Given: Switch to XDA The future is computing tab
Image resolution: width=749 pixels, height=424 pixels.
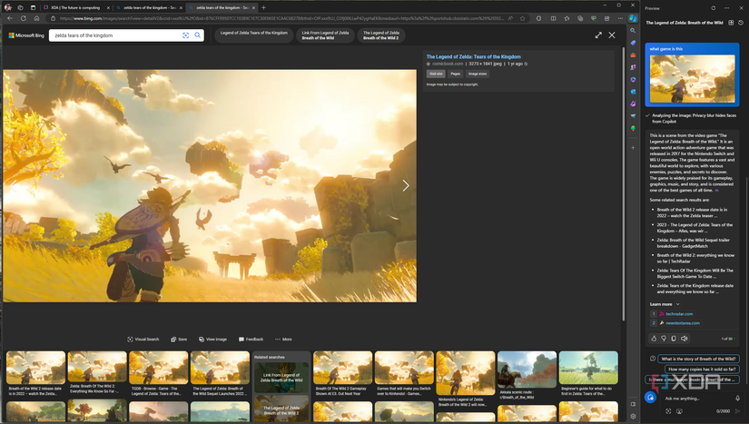Looking at the screenshot, I should 76,7.
